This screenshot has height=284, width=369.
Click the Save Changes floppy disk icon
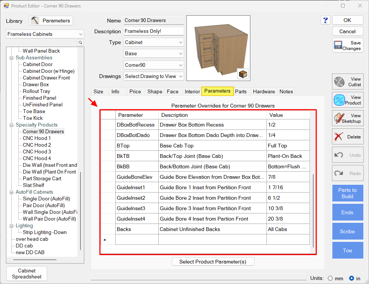pos(338,46)
